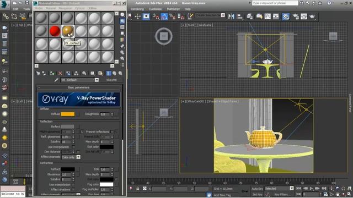Open the Rendering menu

(x=137, y=9)
